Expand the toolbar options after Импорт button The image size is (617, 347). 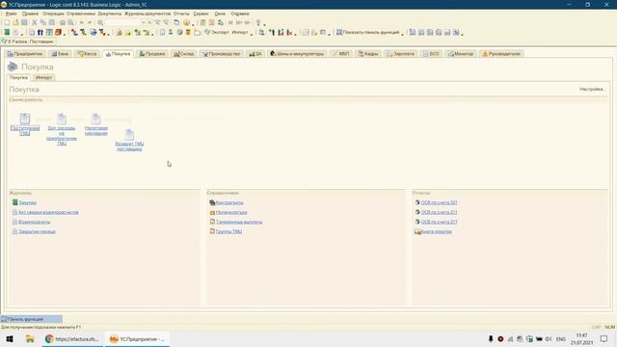click(252, 34)
